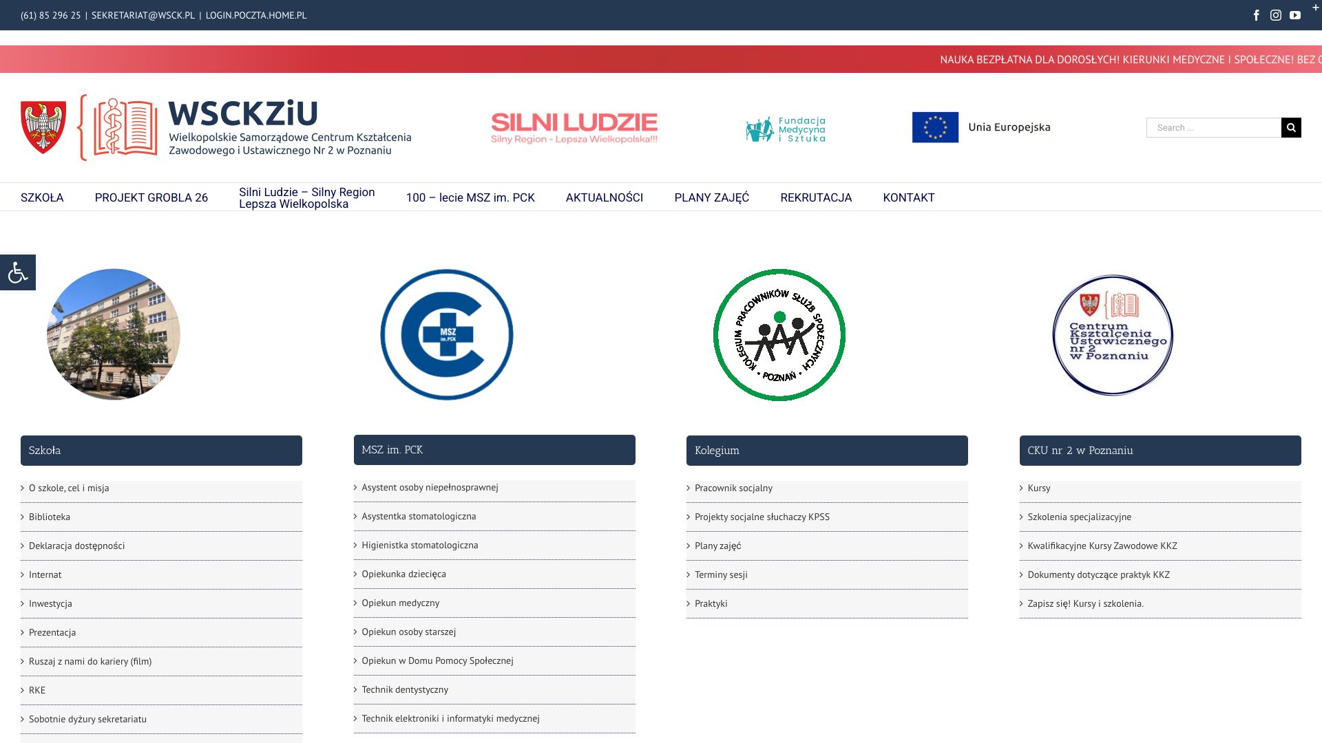The width and height of the screenshot is (1322, 743).
Task: Open Silni Ludzie – Silny Region menu item
Action: click(x=307, y=197)
